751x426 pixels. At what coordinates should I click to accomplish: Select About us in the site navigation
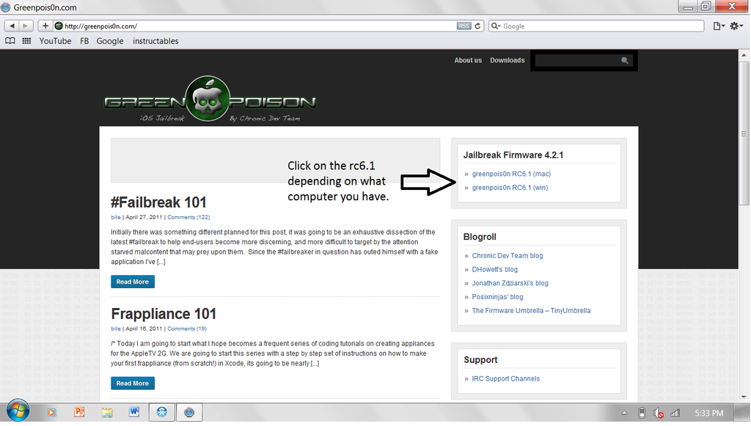(x=468, y=60)
